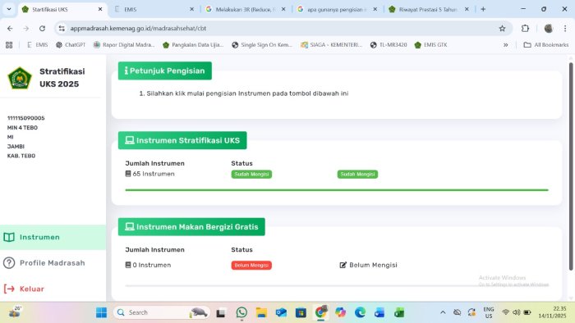Open File Explorer from the taskbar

point(261,313)
